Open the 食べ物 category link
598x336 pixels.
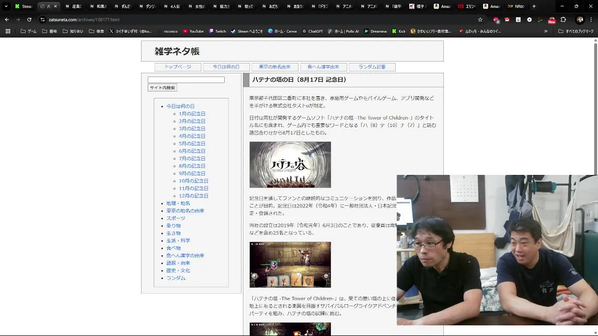point(173,248)
